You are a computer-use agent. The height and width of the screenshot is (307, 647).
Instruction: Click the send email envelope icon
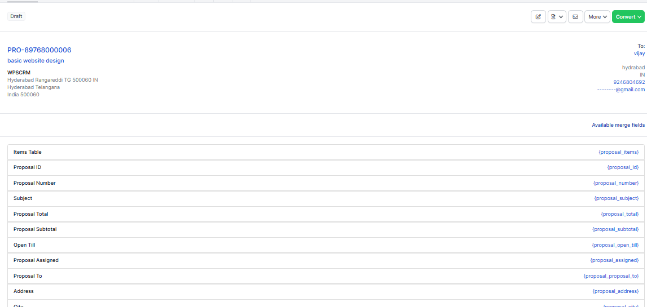tap(575, 17)
